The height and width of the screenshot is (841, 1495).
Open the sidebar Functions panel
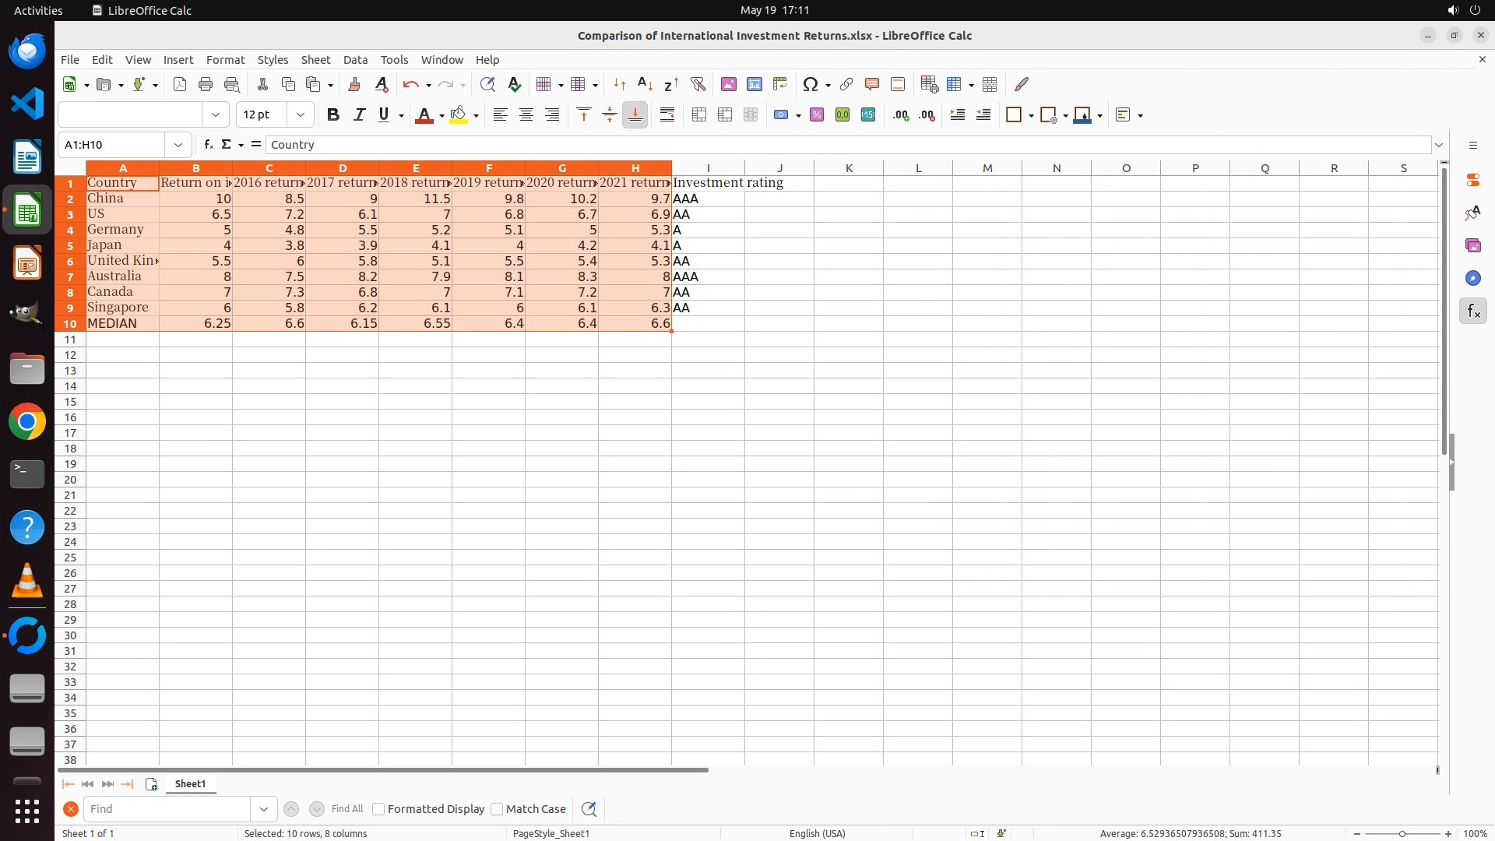[1472, 311]
